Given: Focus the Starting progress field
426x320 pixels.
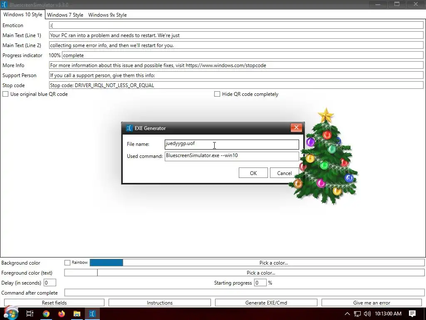Looking at the screenshot, I should pos(260,283).
